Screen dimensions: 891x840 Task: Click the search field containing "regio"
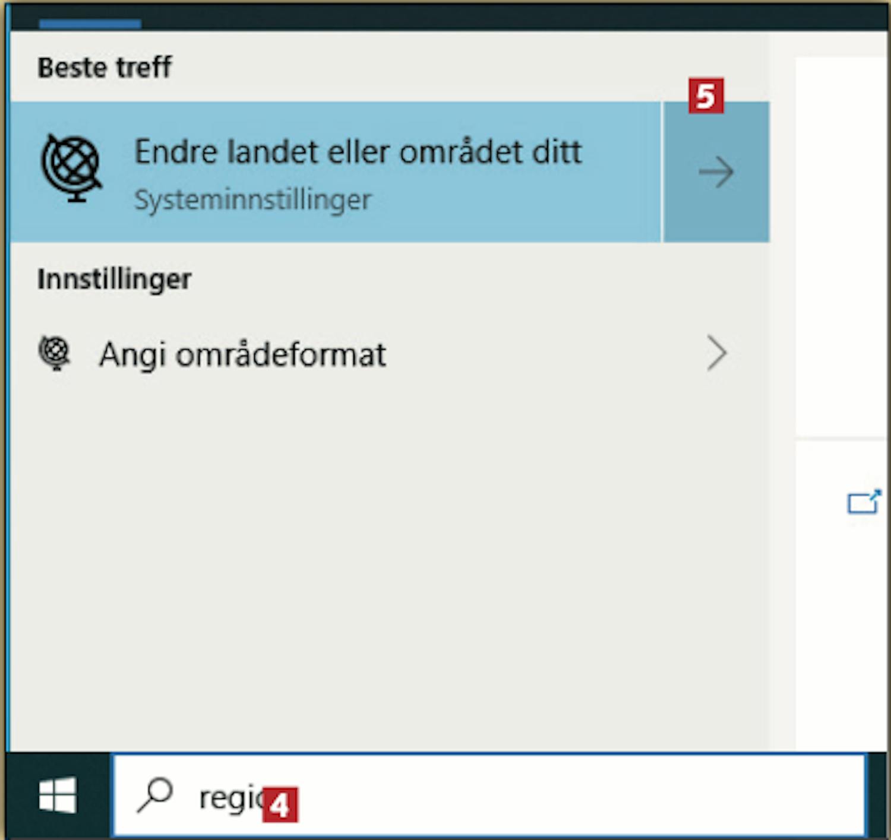coord(489,795)
